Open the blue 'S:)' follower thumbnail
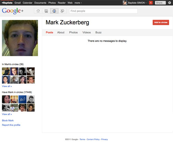This screenshot has height=146, width=173. coord(22,99)
